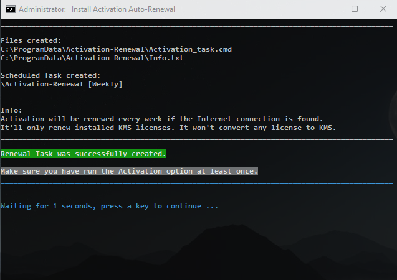Click the 'Info:' heading line
Image resolution: width=397 pixels, height=280 pixels.
click(11, 110)
